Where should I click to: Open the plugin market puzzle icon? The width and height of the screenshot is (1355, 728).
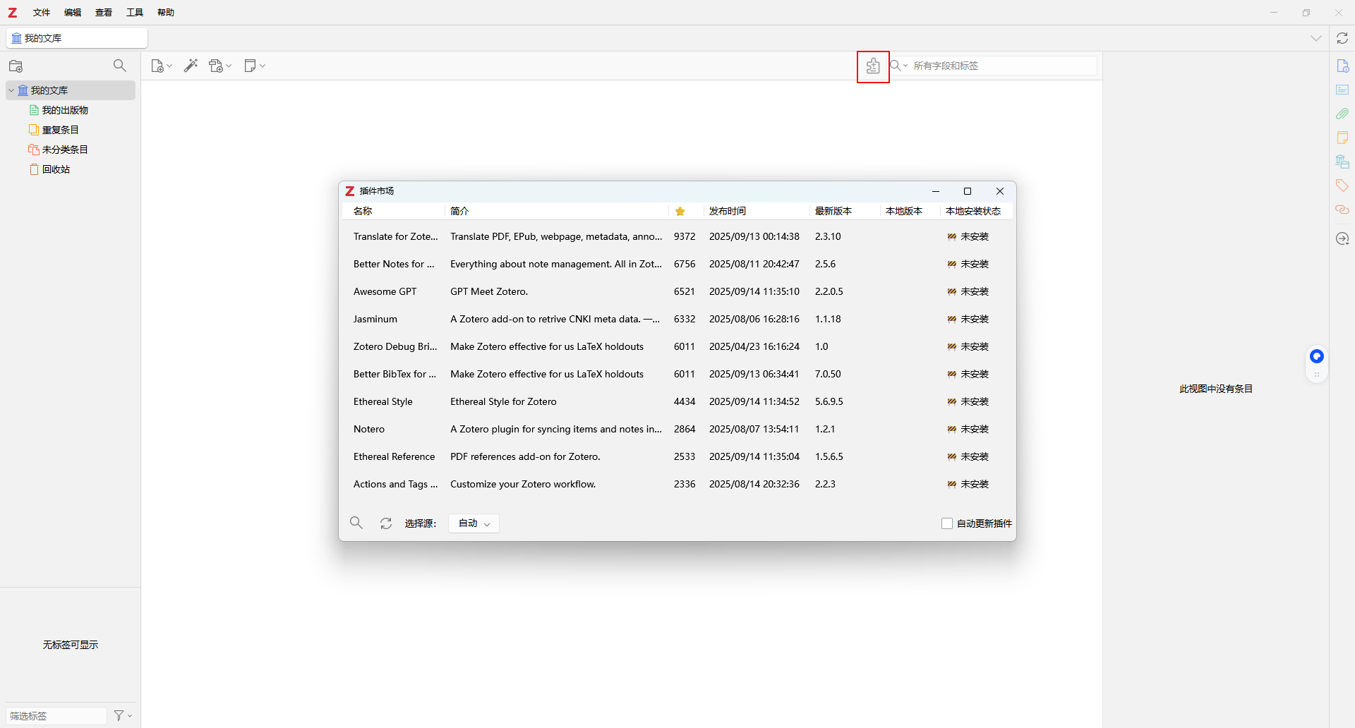point(873,66)
